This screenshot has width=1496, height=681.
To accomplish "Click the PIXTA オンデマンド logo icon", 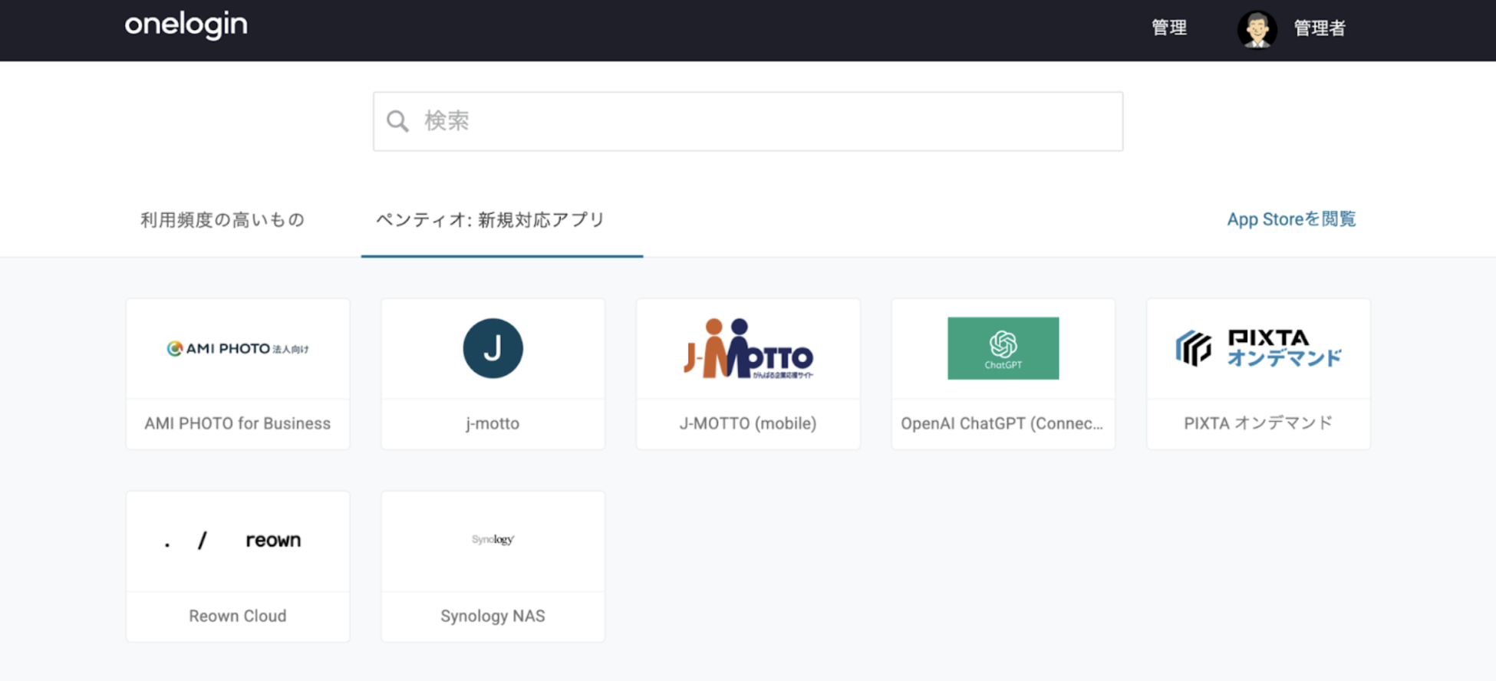I will [1258, 348].
